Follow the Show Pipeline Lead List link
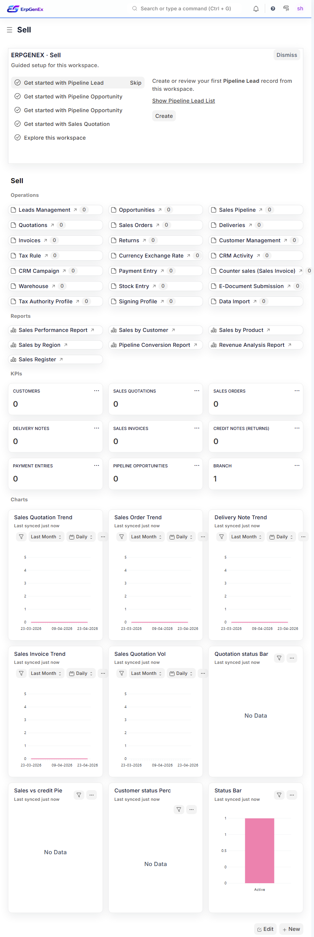314x937 pixels. 184,101
